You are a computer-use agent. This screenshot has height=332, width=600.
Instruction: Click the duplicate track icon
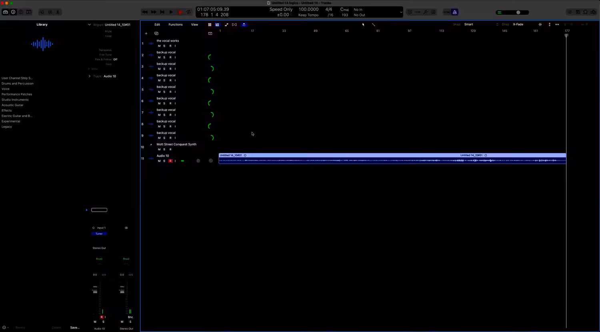point(156,34)
